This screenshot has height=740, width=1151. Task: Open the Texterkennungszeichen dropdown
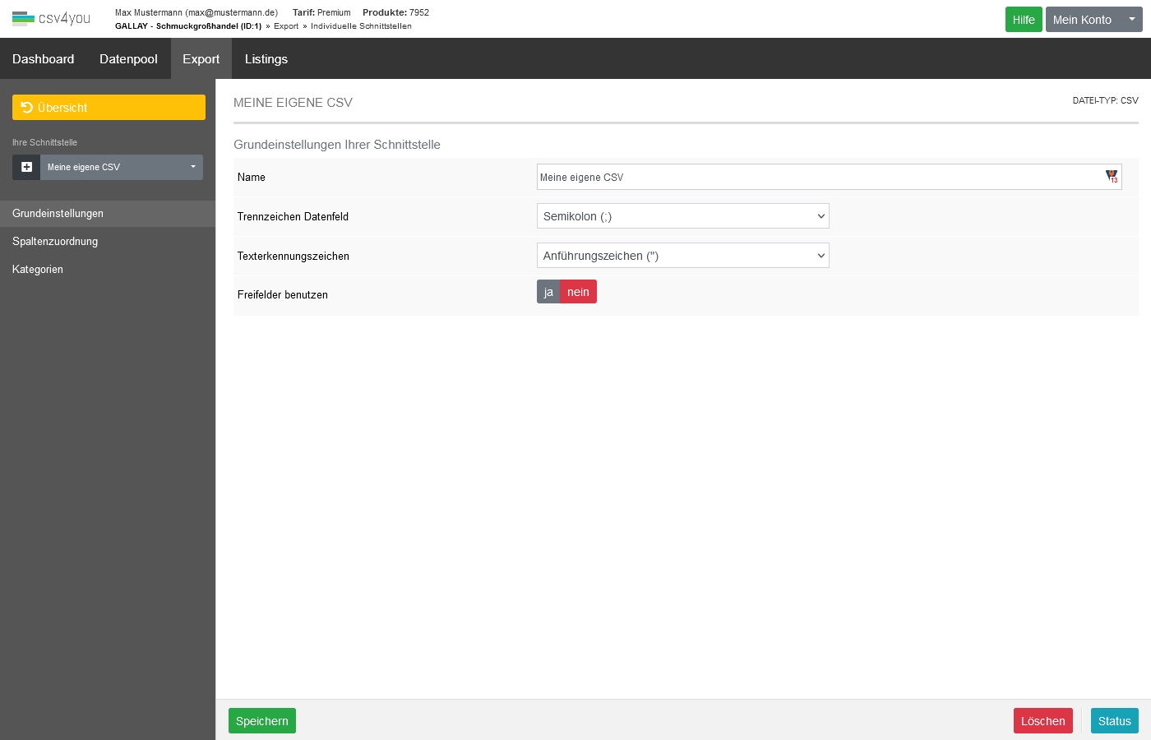682,256
